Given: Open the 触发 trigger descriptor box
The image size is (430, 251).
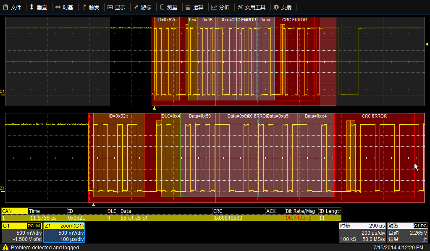Looking at the screenshot, I should [x=407, y=233].
